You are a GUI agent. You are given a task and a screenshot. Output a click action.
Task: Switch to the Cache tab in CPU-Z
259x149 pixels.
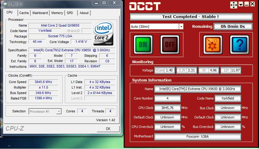pos(24,13)
